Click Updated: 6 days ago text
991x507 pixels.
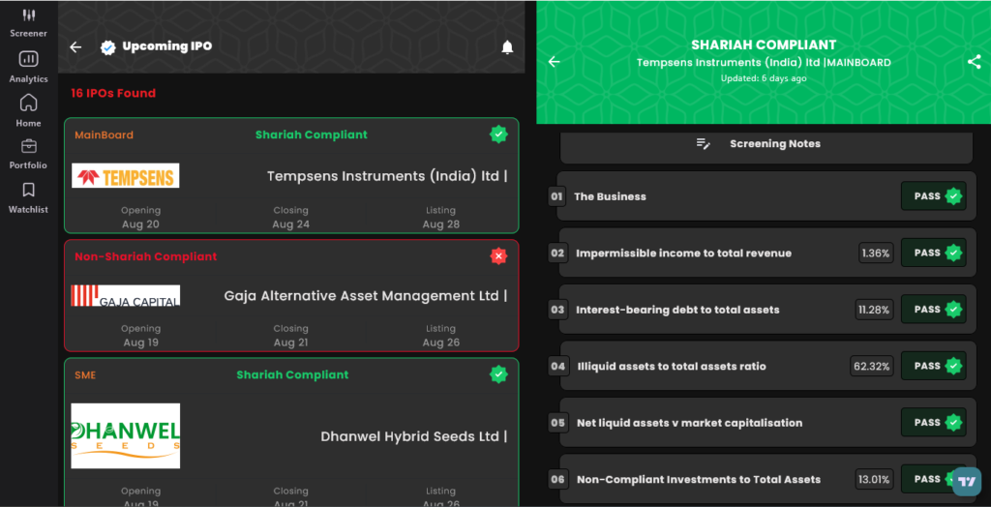764,78
